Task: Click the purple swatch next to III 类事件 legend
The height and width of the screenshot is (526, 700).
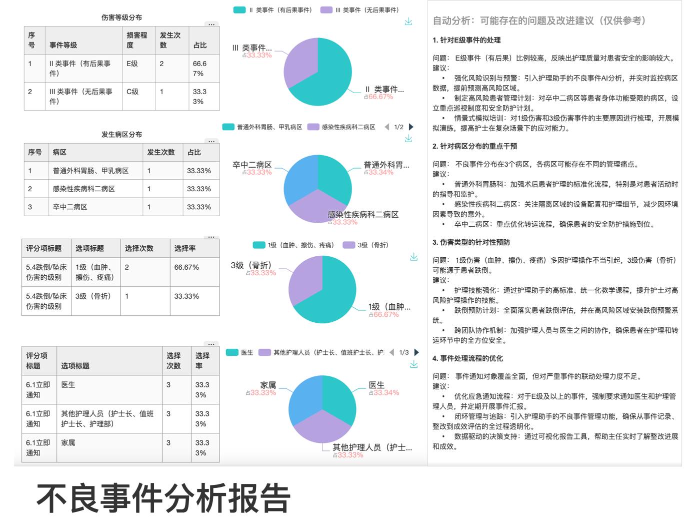Action: pos(326,10)
